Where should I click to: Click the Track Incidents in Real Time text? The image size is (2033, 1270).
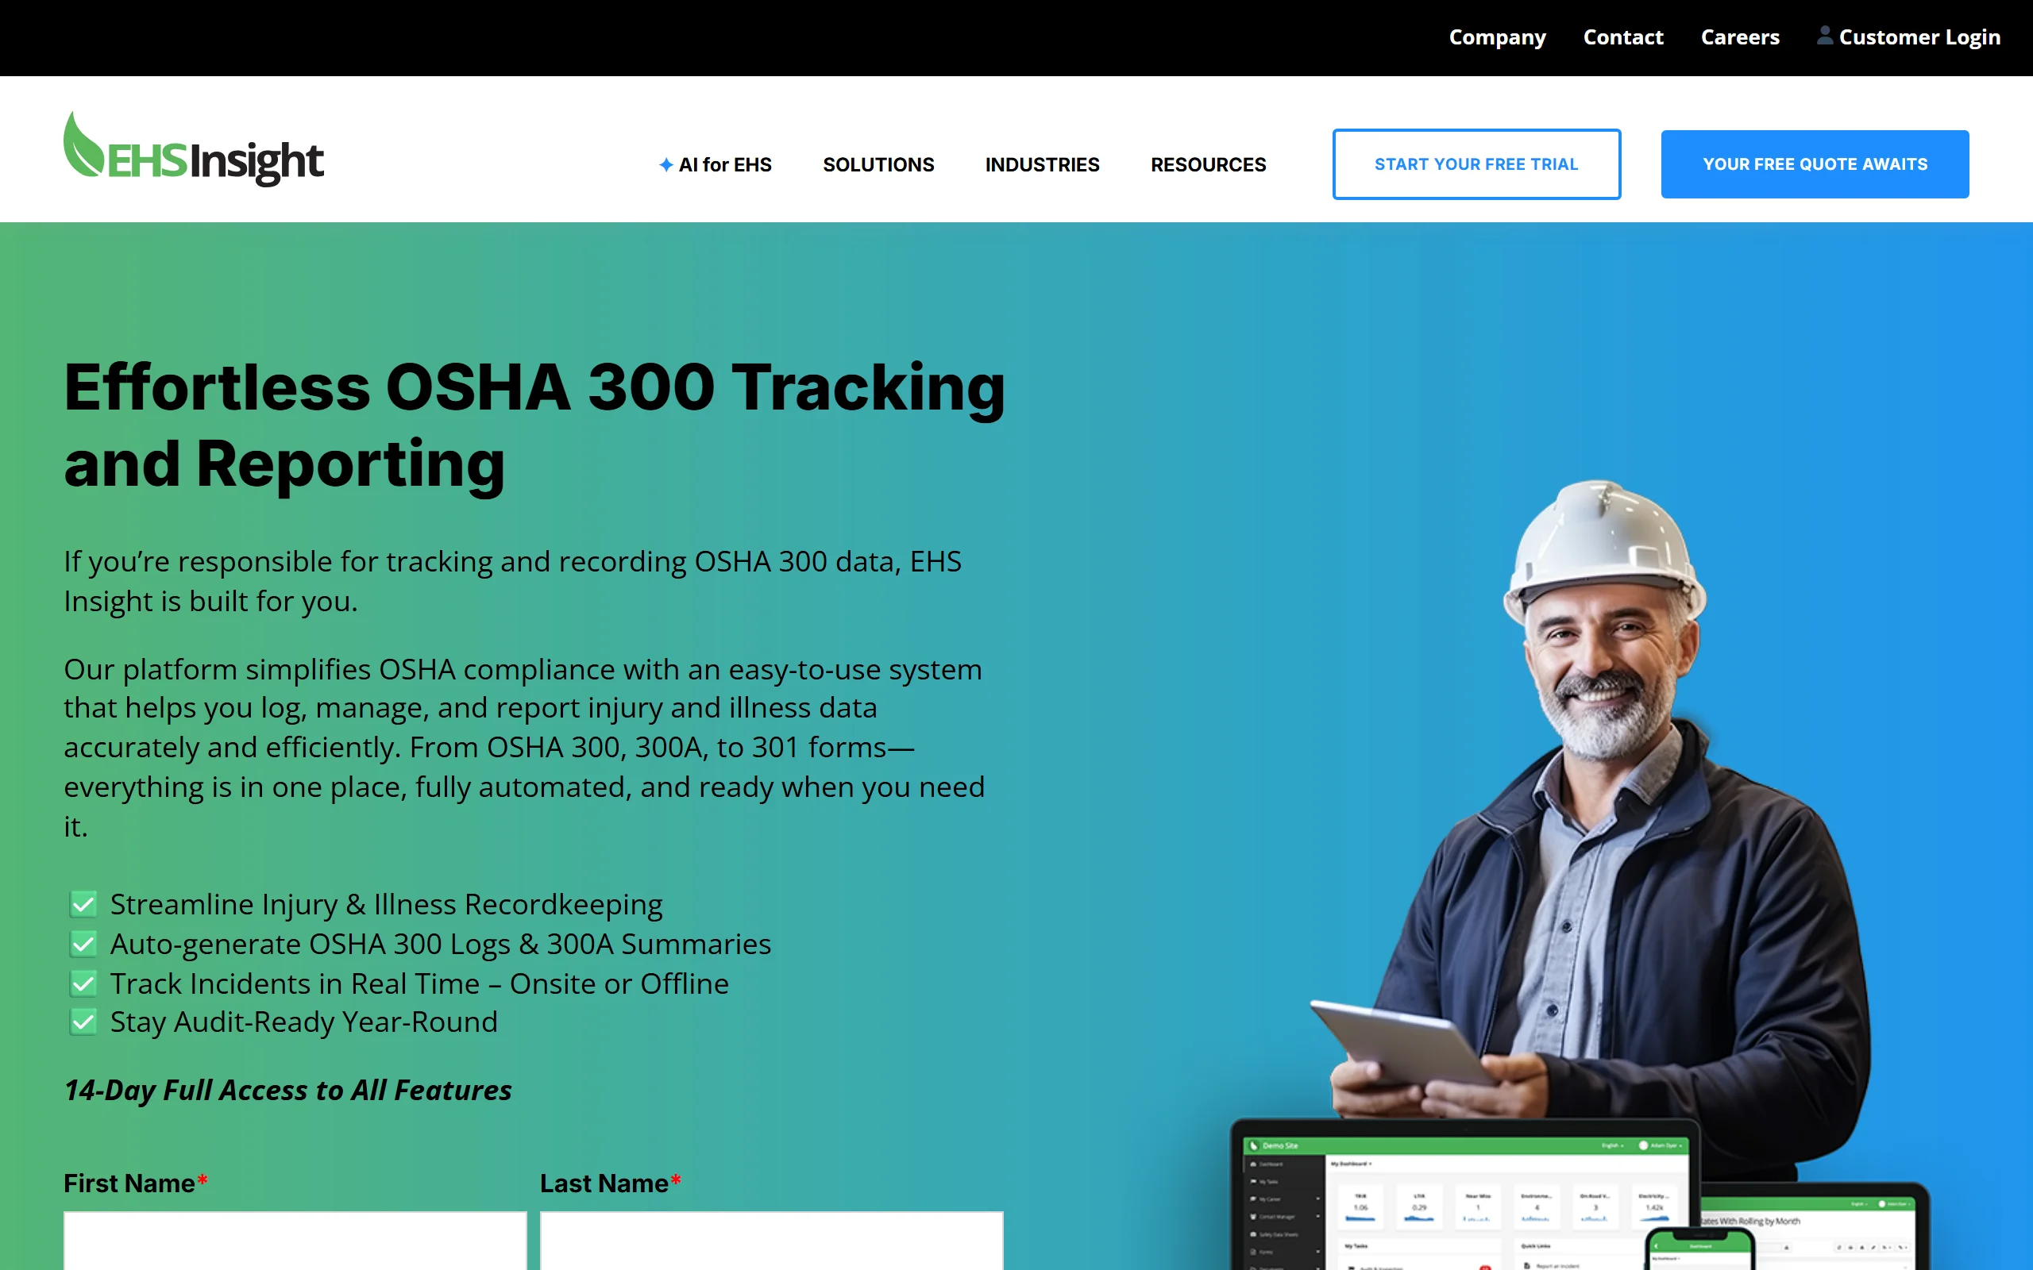[419, 983]
